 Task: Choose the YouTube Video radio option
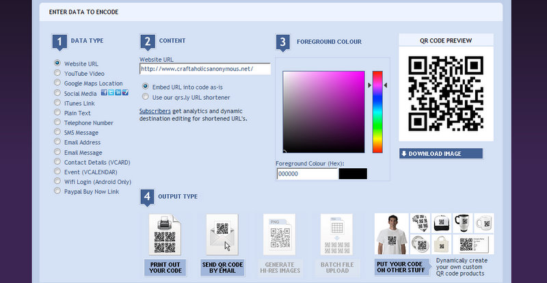[x=57, y=73]
